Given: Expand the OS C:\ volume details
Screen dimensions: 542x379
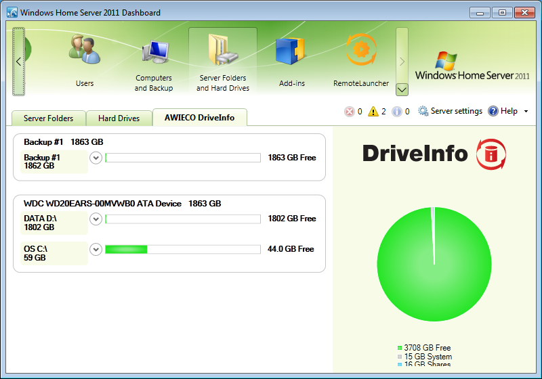Looking at the screenshot, I should 96,249.
